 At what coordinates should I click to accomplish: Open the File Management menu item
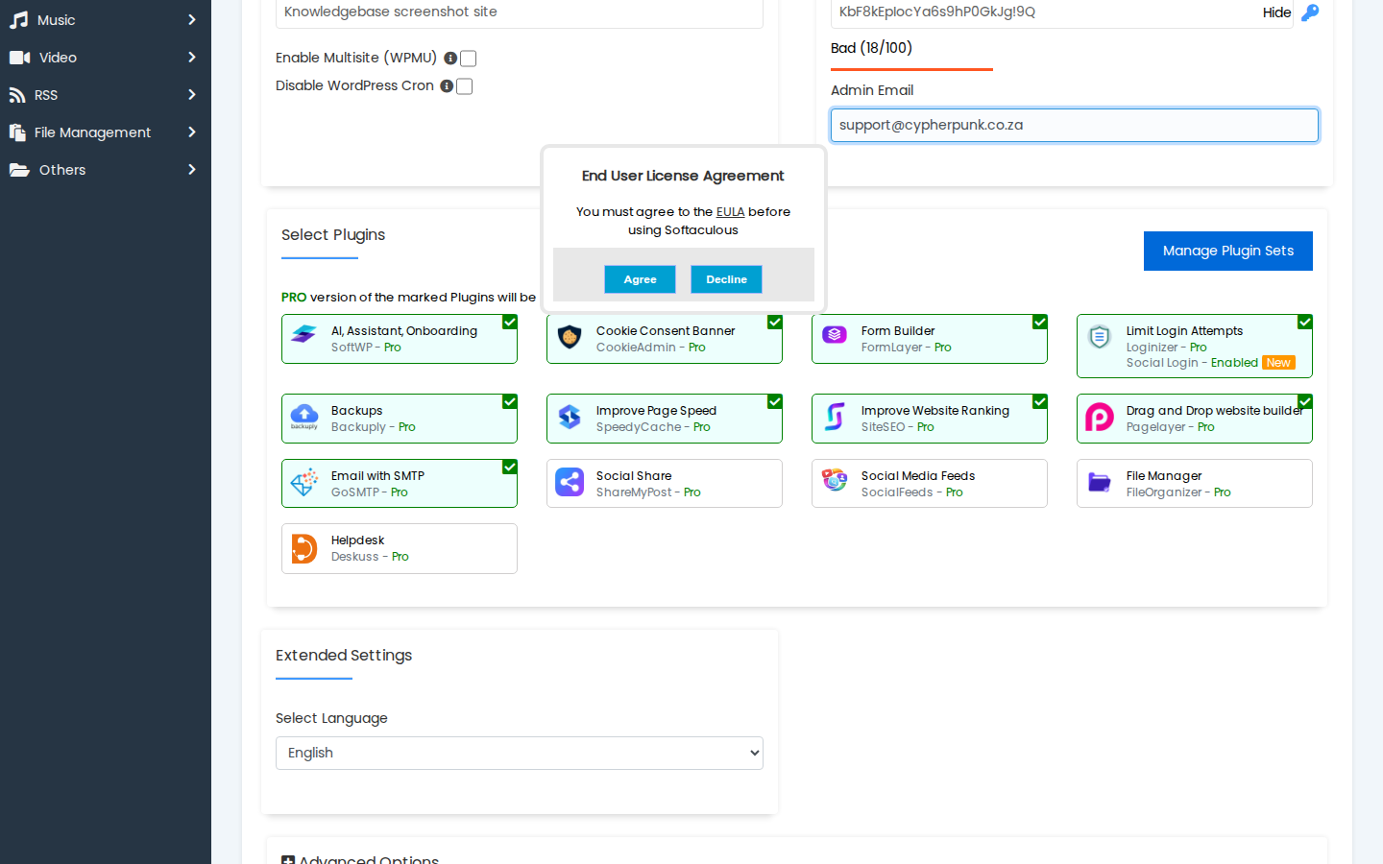click(x=106, y=132)
